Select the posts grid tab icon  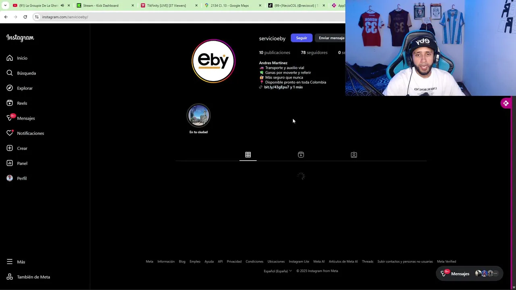pos(248,155)
